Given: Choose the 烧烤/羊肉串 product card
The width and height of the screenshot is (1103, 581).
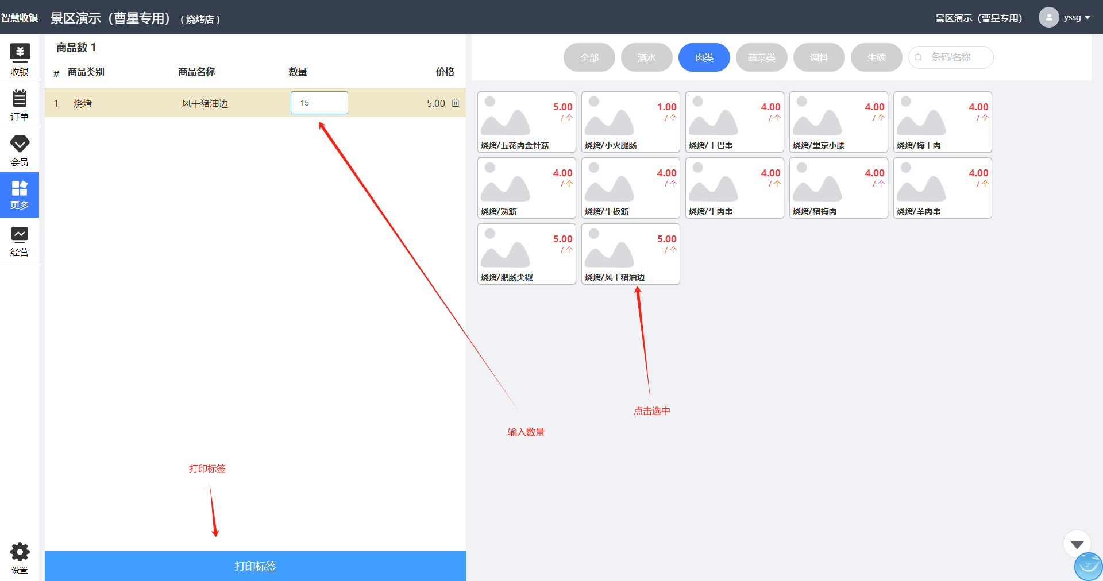Looking at the screenshot, I should pyautogui.click(x=942, y=188).
